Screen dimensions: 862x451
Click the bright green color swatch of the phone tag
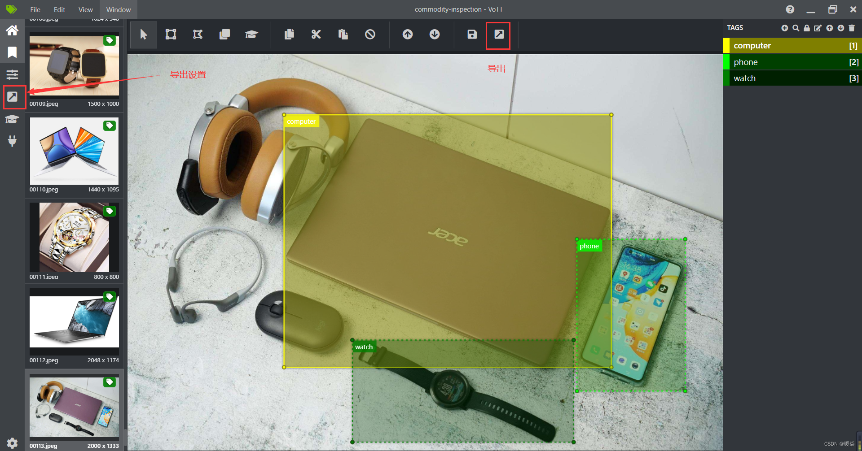pyautogui.click(x=726, y=62)
